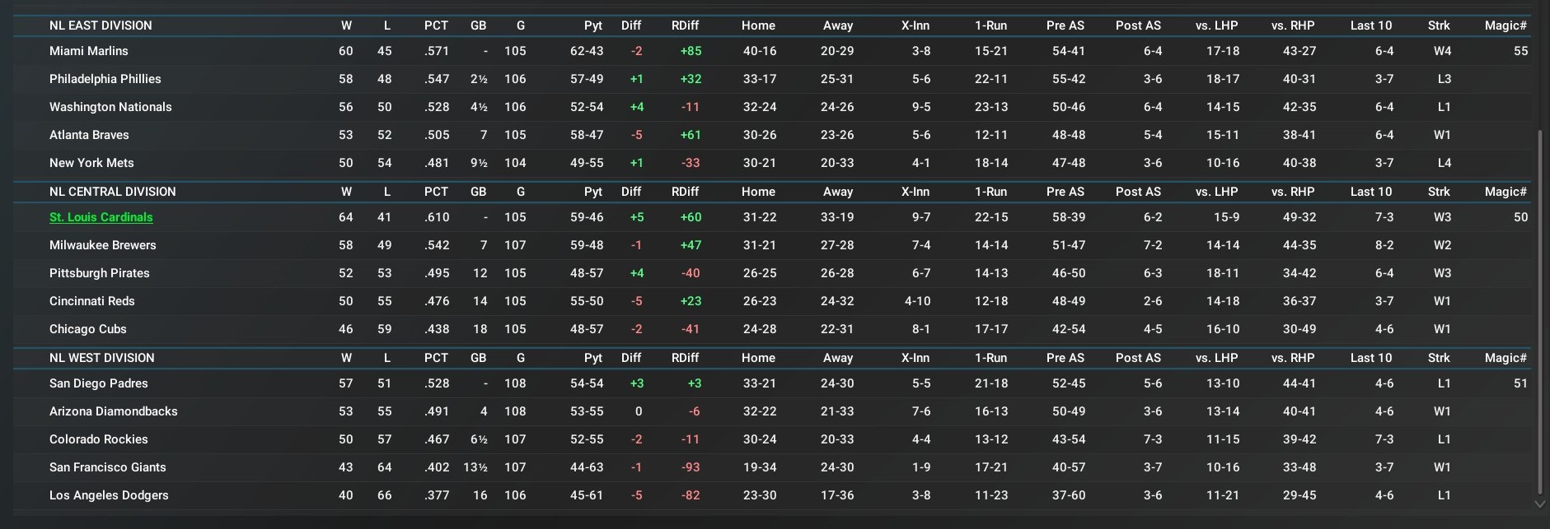Click NL West Division Strk column header
The height and width of the screenshot is (529, 1550).
point(1439,358)
